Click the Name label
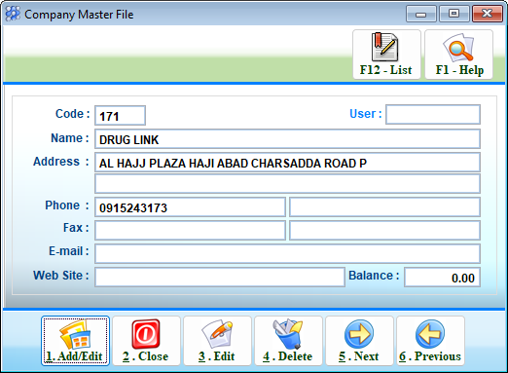 coord(70,138)
